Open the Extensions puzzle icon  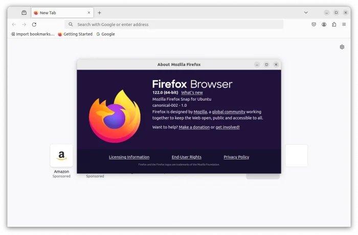334,25
